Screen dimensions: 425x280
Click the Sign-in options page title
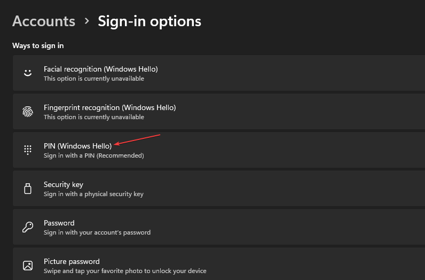point(149,21)
